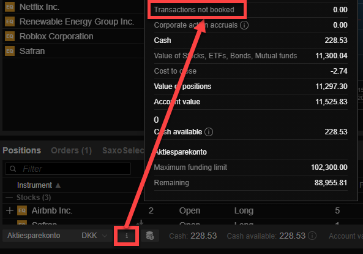
Task: Click the Filter search magnifier icon
Action: coord(13,169)
